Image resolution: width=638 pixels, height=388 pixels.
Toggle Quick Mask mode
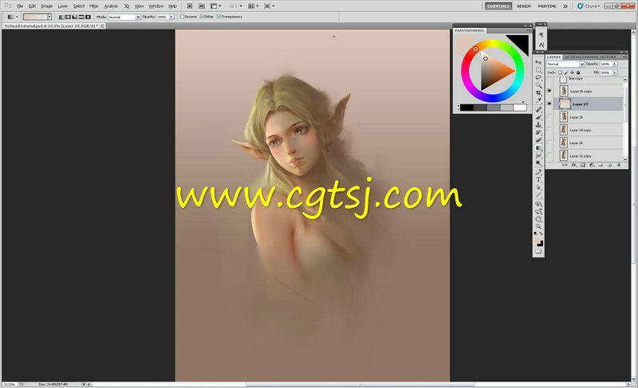[x=538, y=252]
